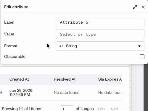
Task: Click the 'Edit attribute' panel title
Action: point(16,7)
